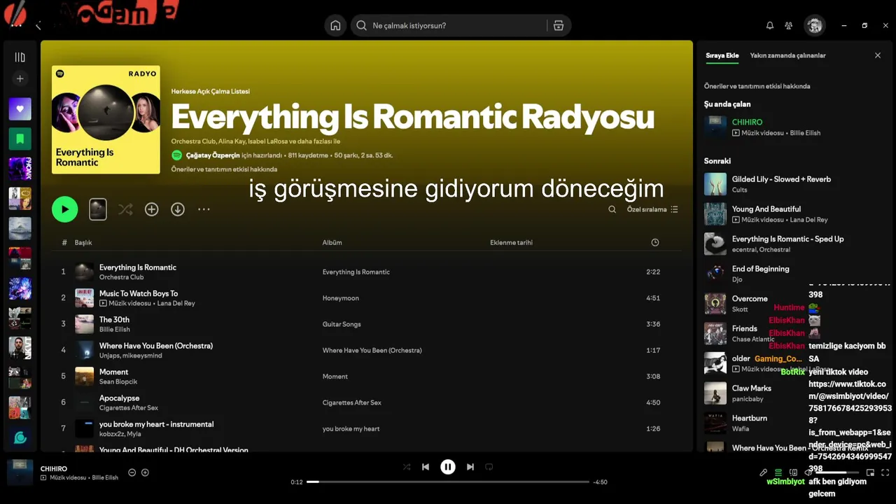Open the Everything Is Romantic playlist cover image
Screen dimensions: 896x504
click(x=106, y=120)
